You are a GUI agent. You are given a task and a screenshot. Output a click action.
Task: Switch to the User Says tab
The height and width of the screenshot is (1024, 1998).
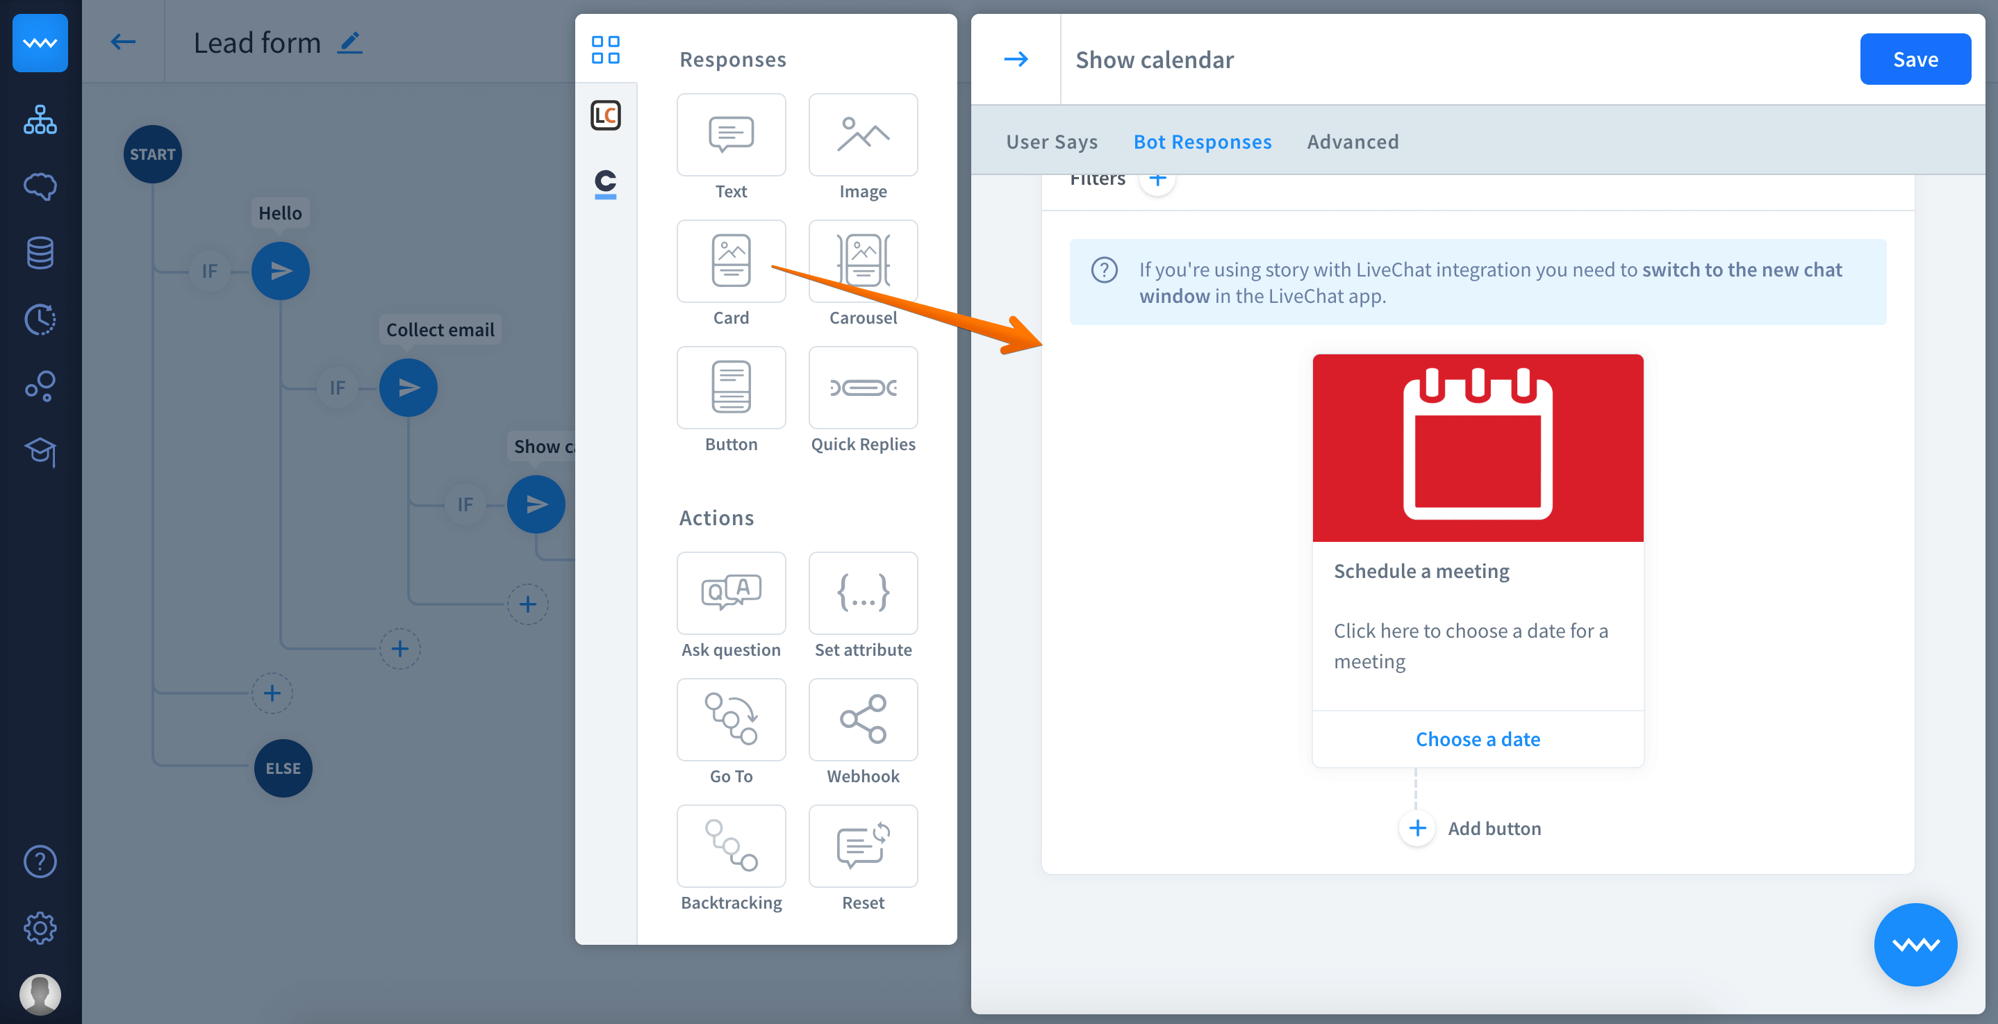pyautogui.click(x=1051, y=142)
